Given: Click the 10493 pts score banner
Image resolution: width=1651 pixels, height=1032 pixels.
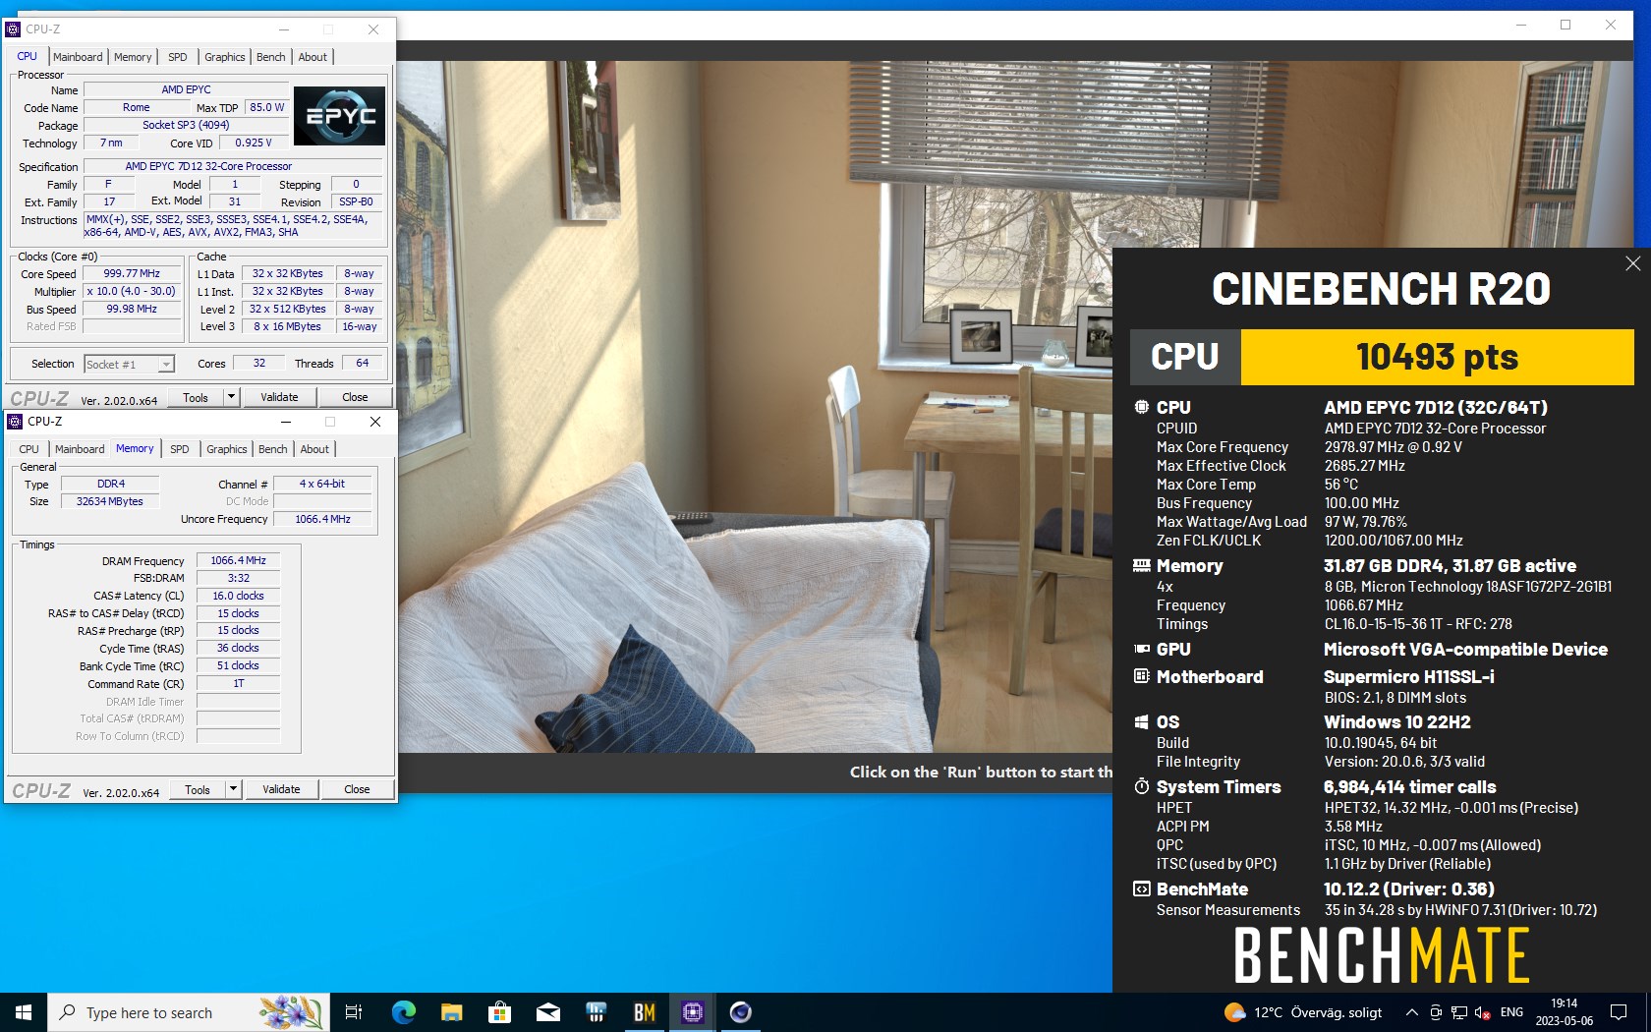Looking at the screenshot, I should 1437,357.
